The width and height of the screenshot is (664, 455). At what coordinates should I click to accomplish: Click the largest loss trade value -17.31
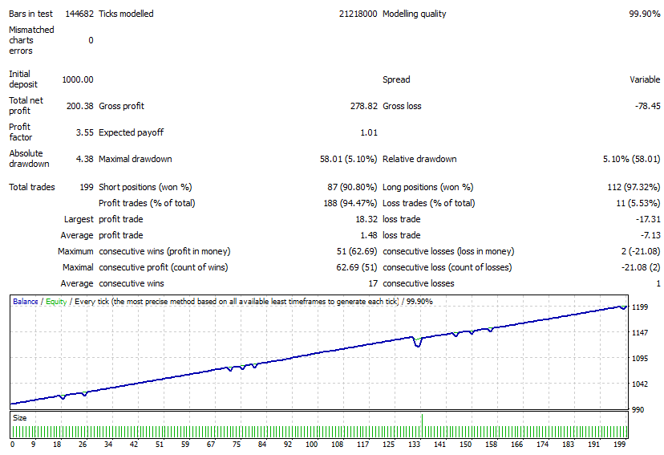[648, 219]
